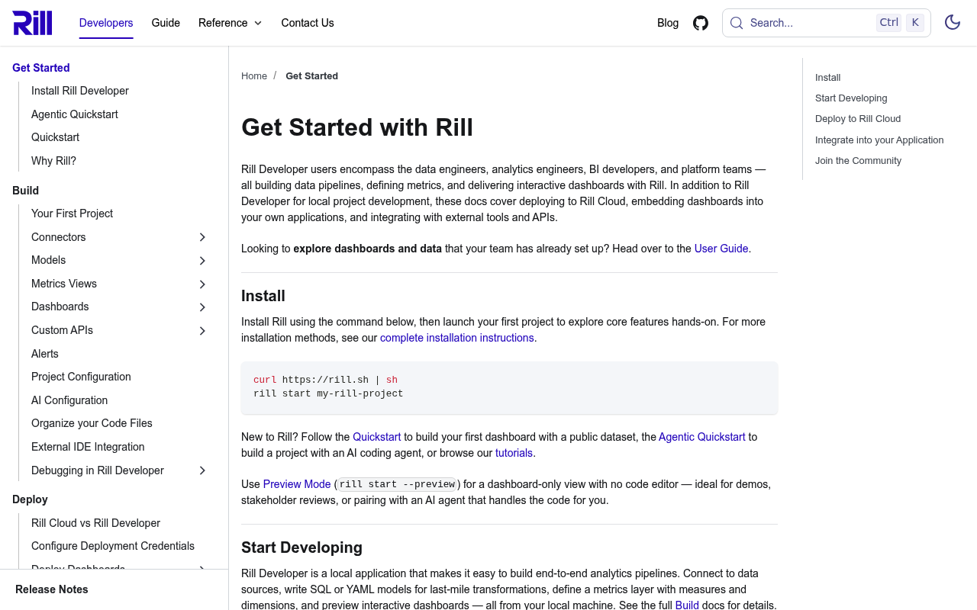Open Debugging in Rill Developer page
977x610 pixels.
pos(98,470)
